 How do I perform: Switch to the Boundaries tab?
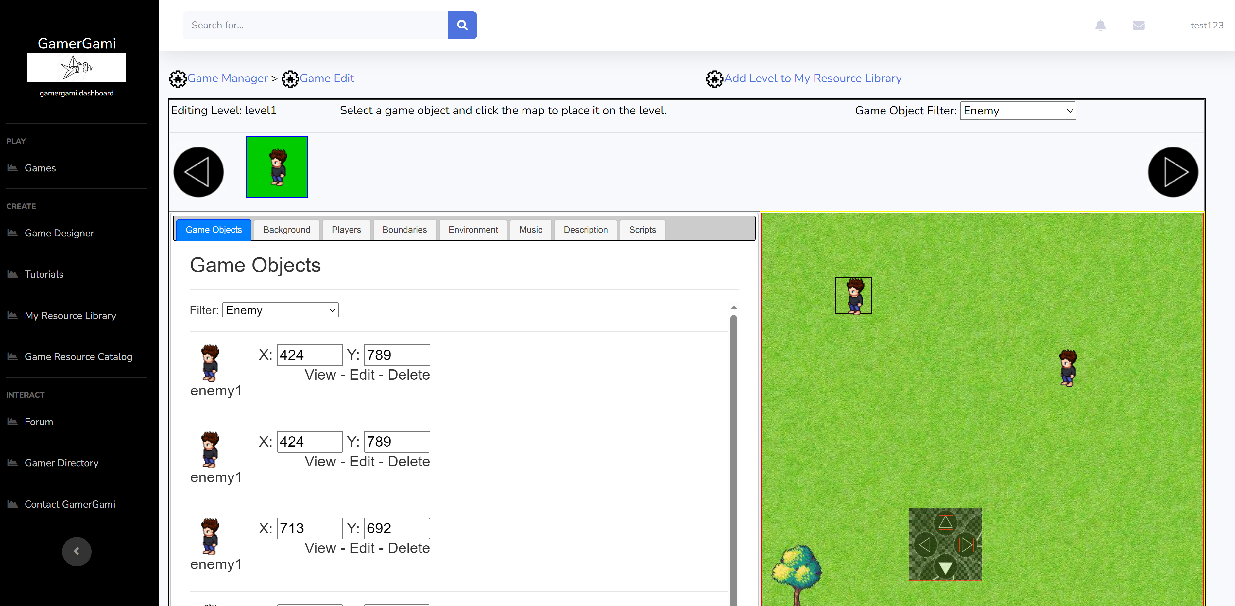coord(404,230)
